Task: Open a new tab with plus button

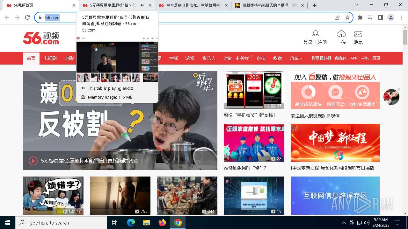Action: coord(315,5)
